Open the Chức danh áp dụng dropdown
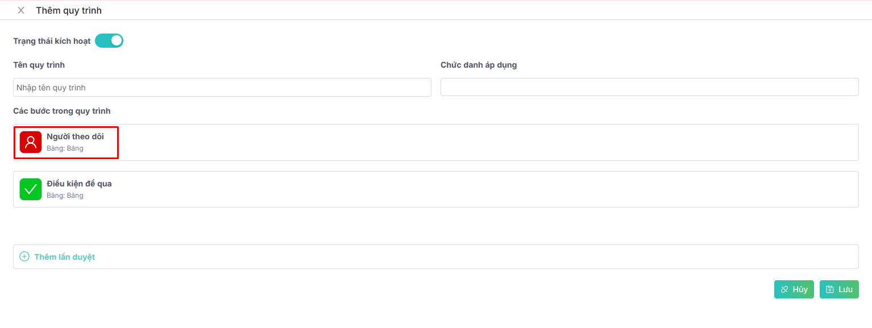 pyautogui.click(x=649, y=88)
